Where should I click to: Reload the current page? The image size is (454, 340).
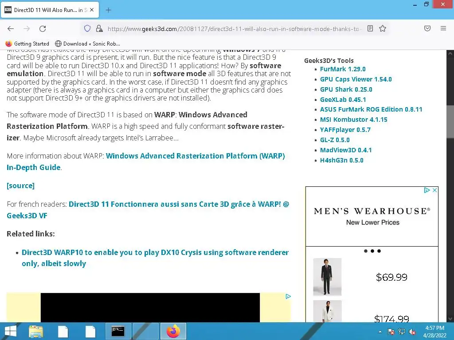click(43, 29)
